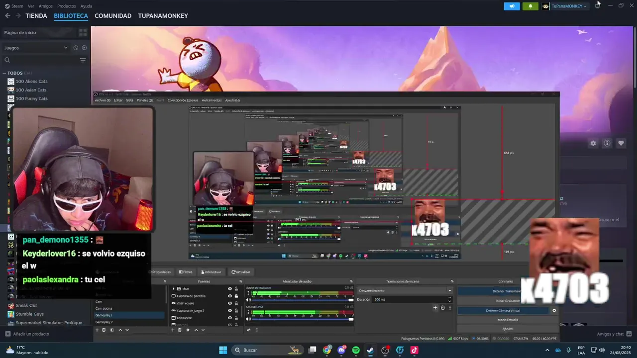Sort library by recent activity clock icon
This screenshot has width=637, height=358.
76,48
